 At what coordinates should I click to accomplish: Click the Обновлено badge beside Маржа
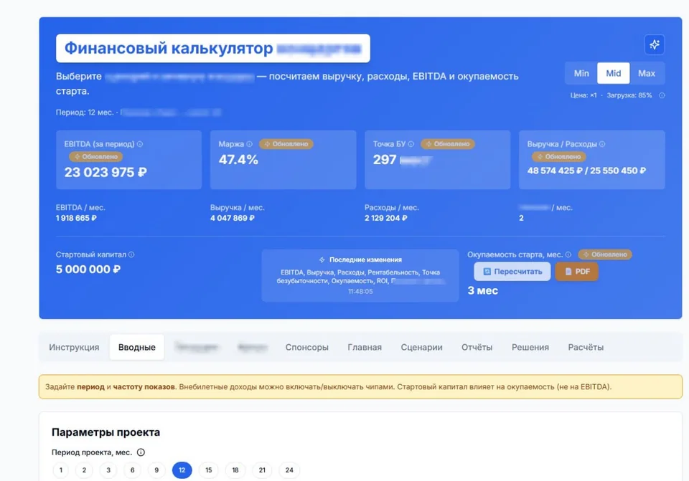click(x=286, y=144)
